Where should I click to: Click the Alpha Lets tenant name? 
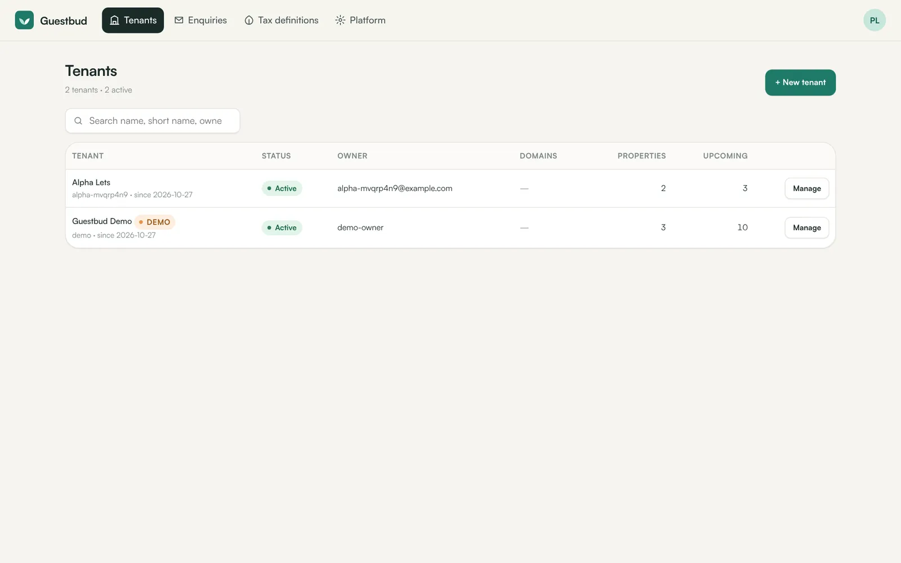(x=91, y=182)
